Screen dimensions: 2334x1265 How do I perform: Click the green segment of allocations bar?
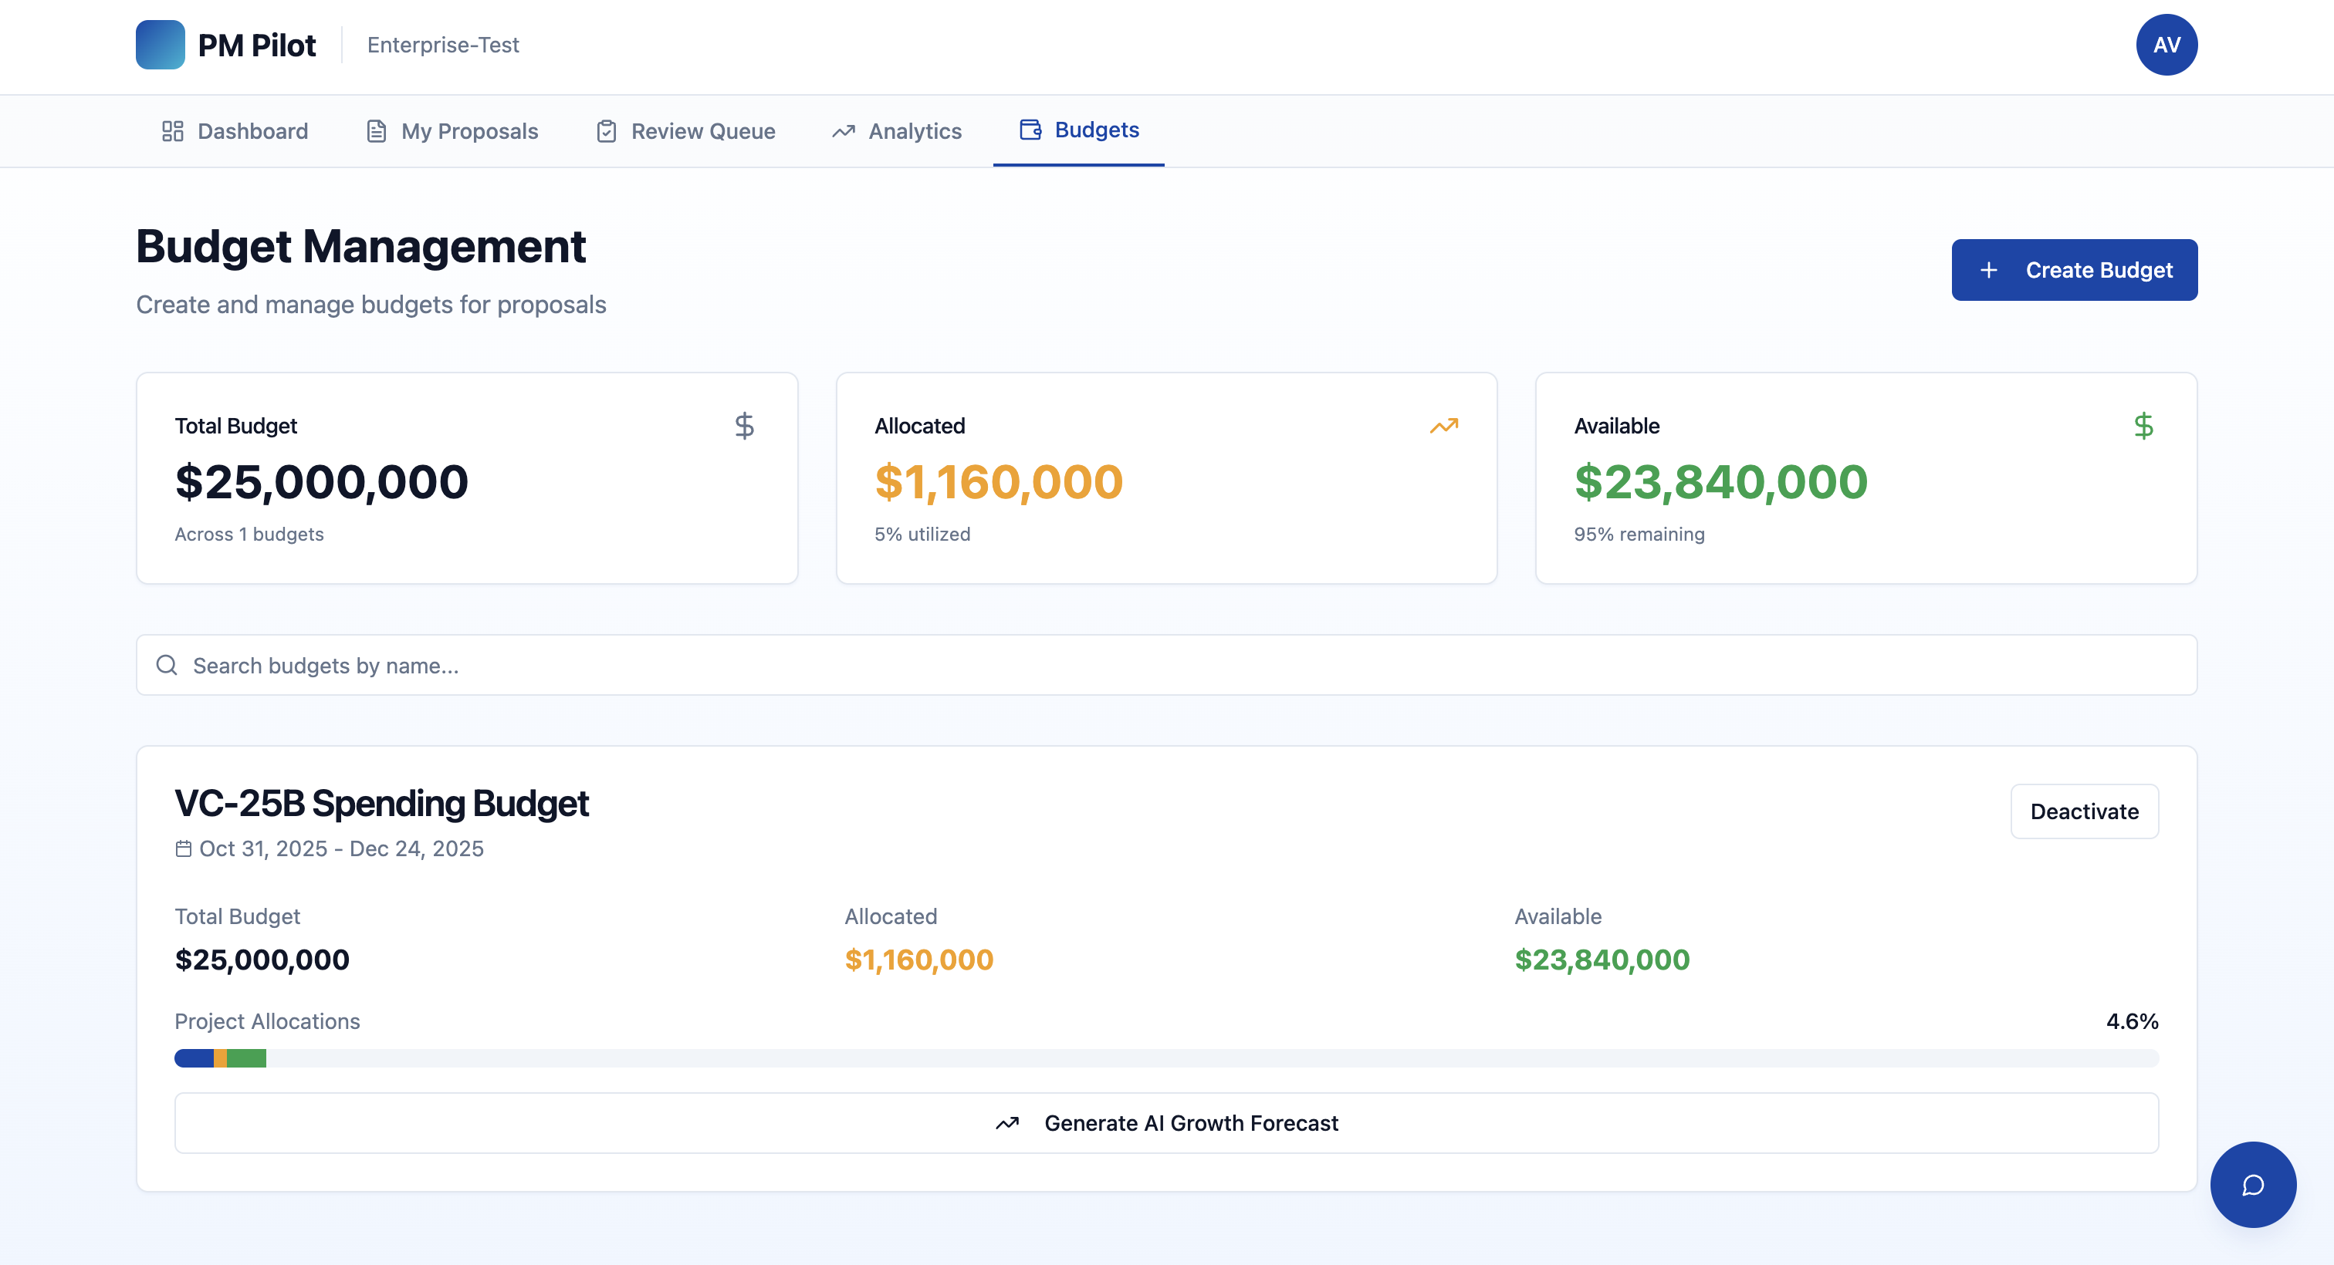(x=246, y=1058)
